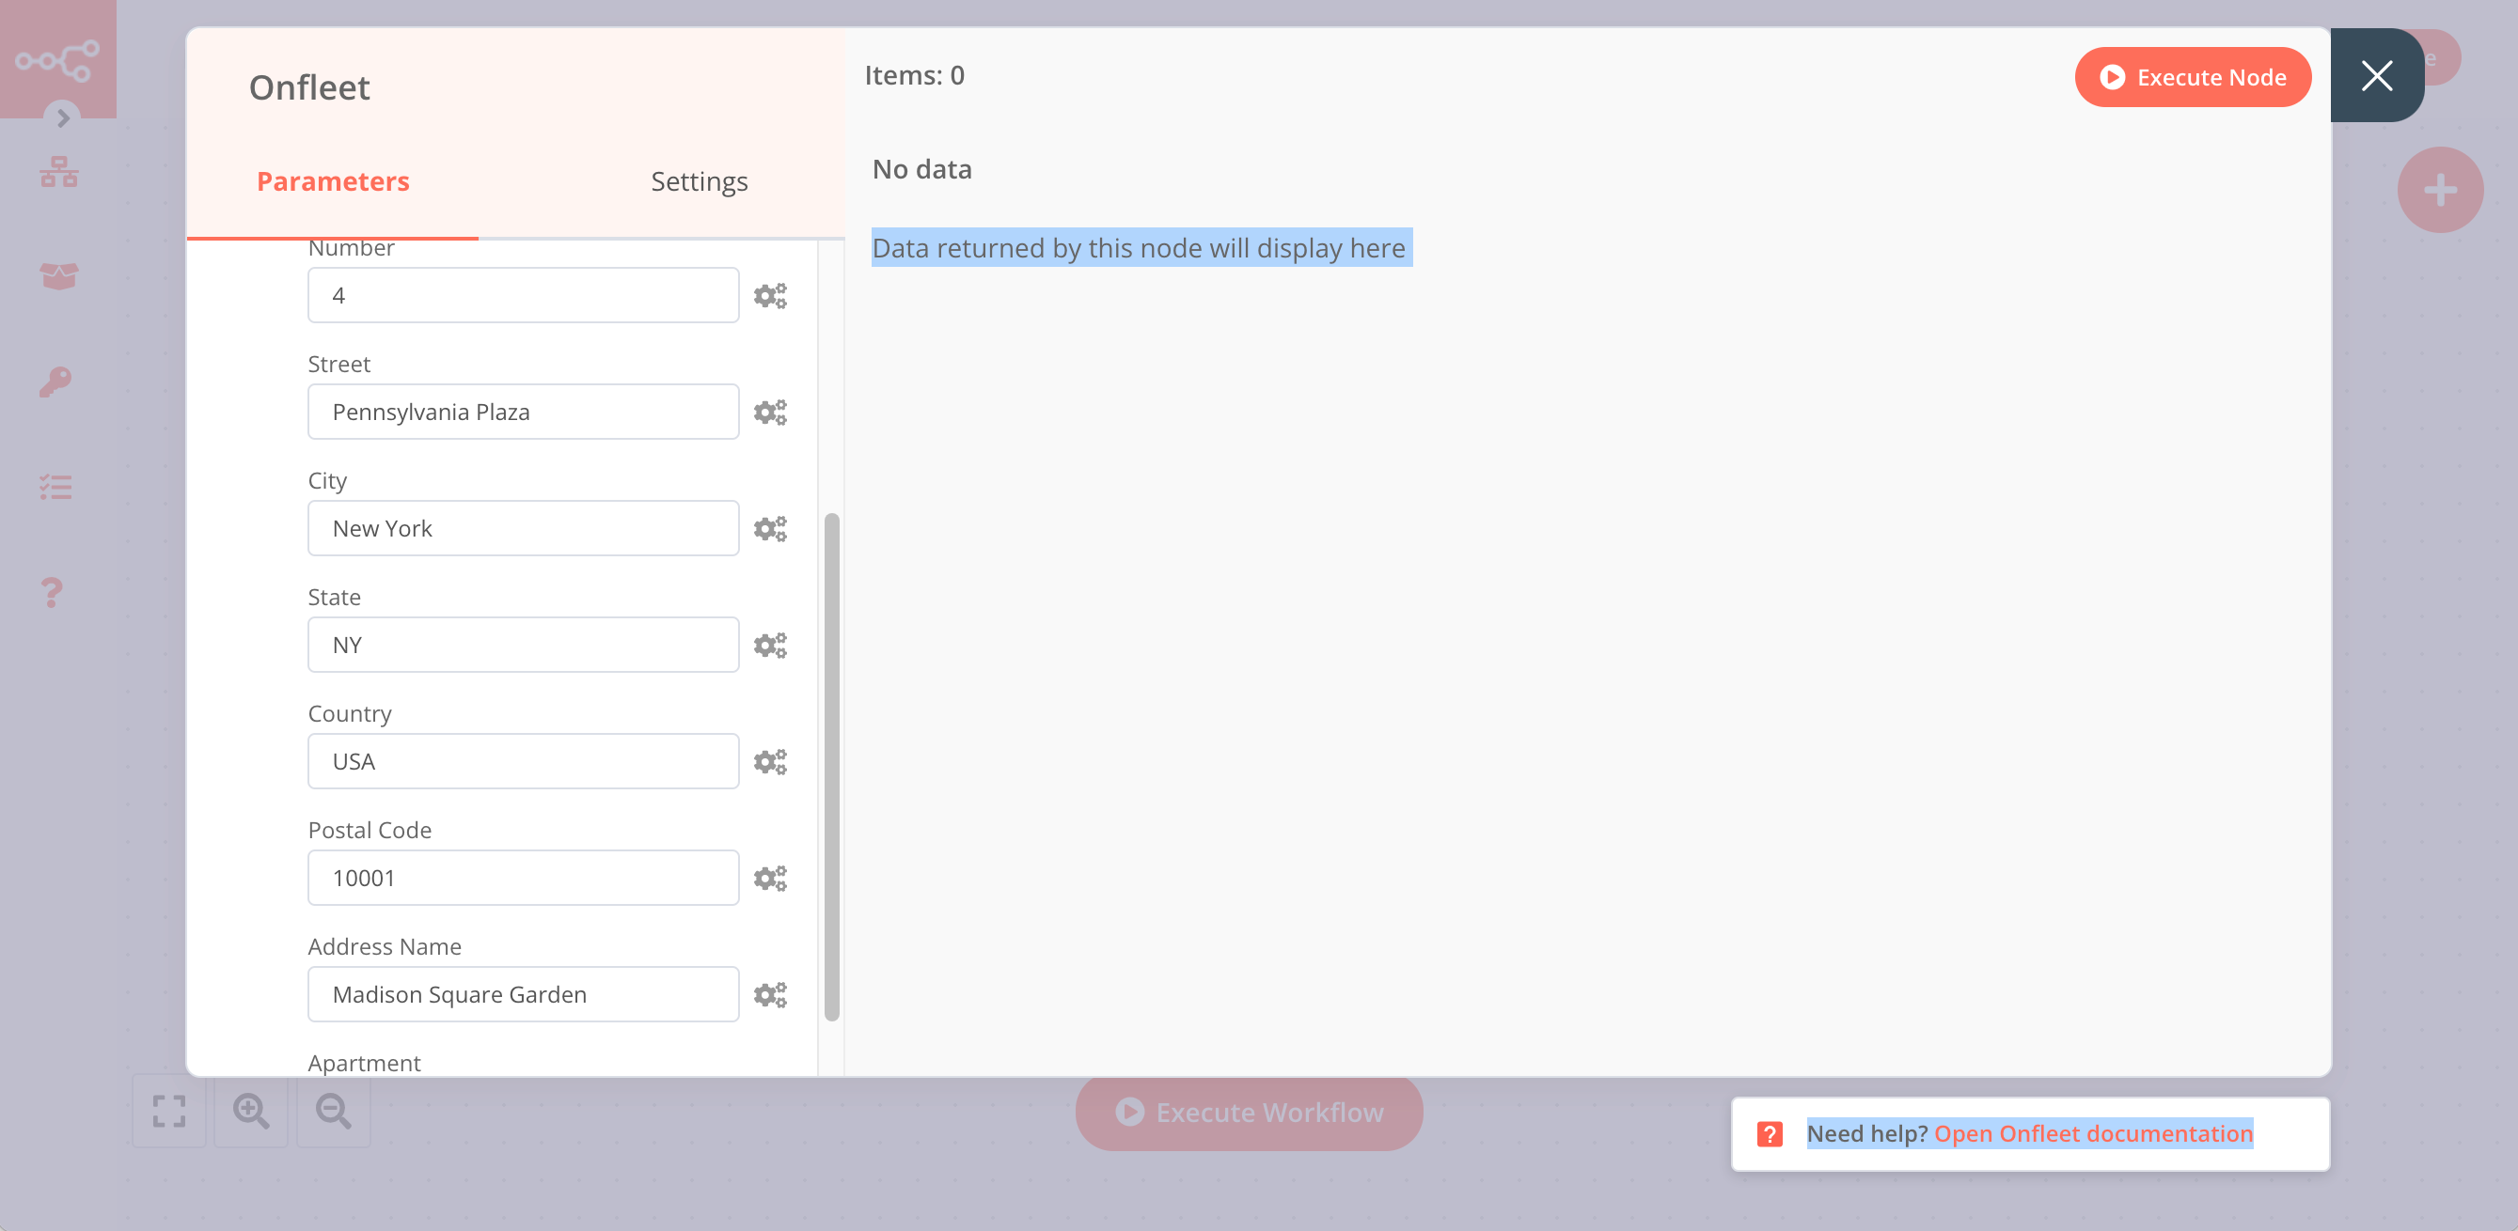Click the add node plus button

point(2440,190)
